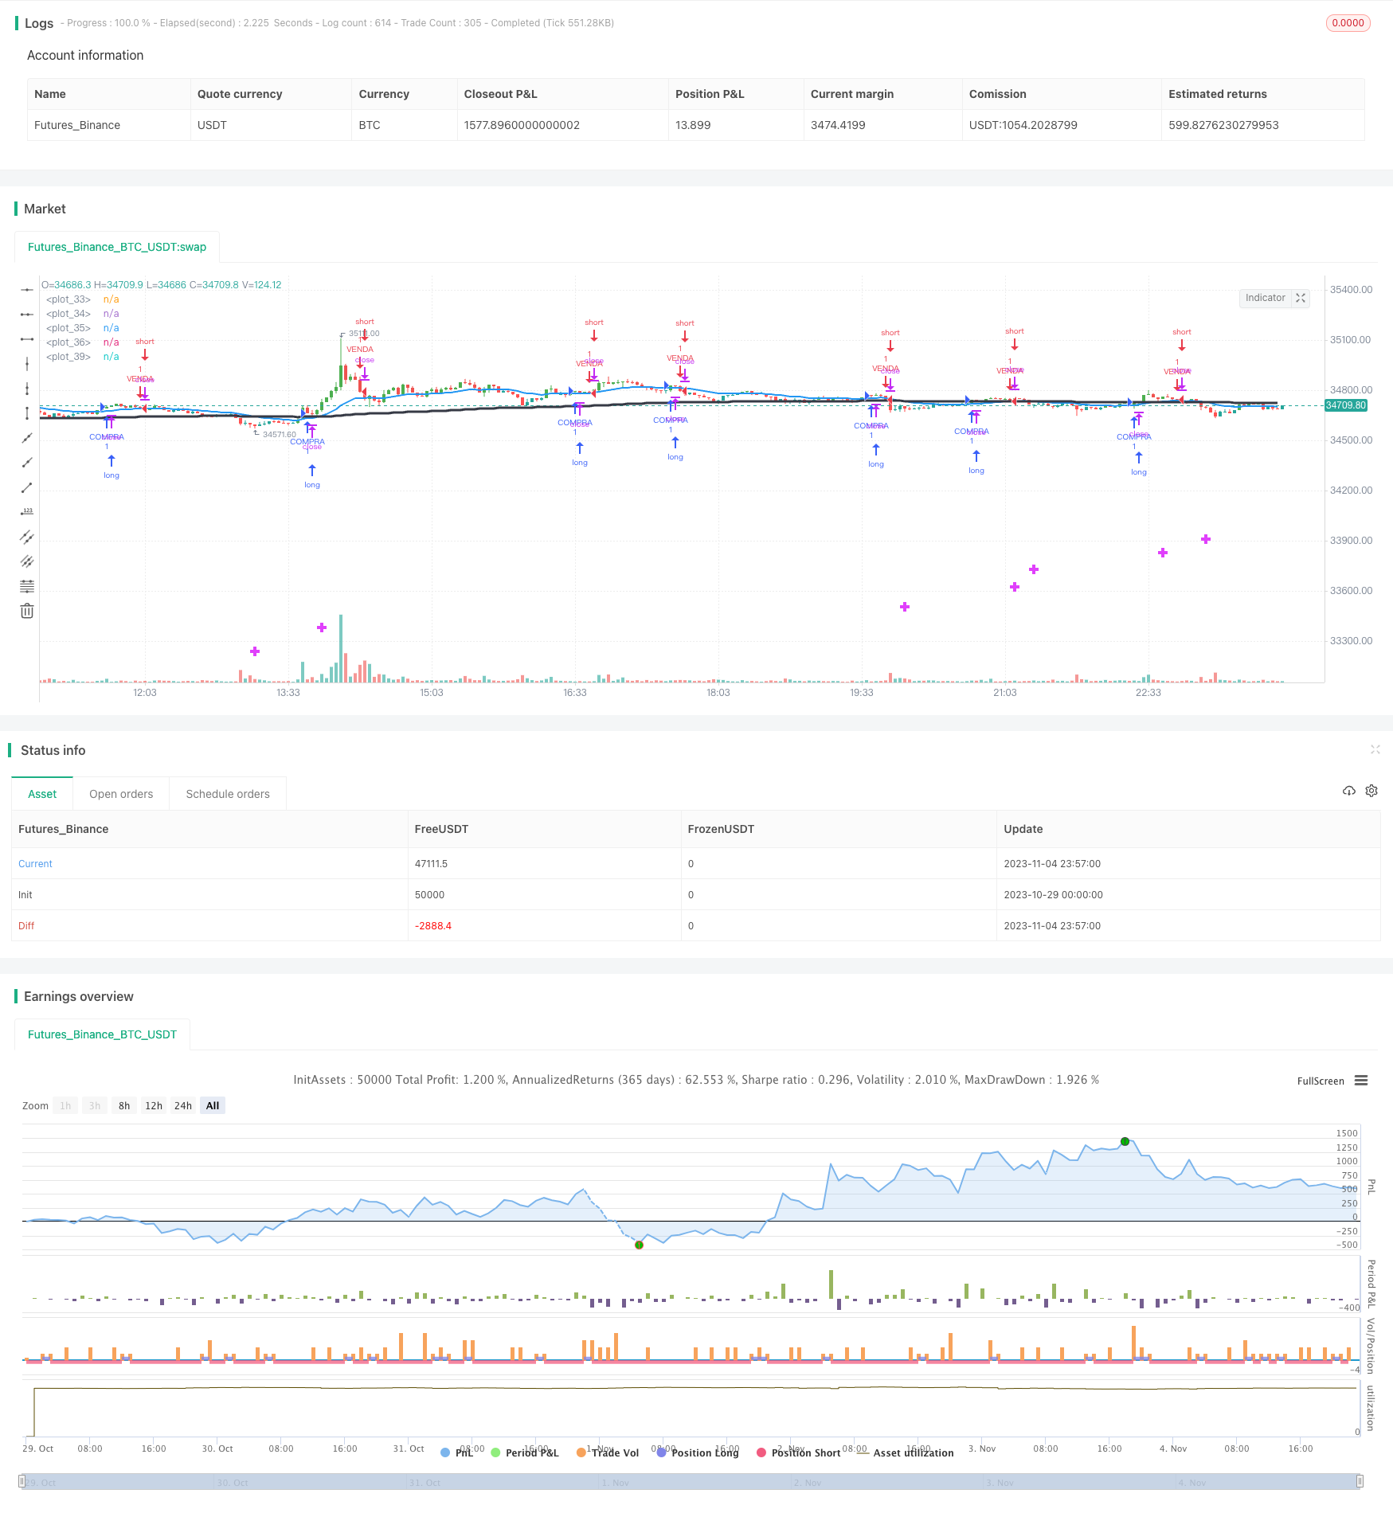Click the Estimated returns value 599.8276

coord(1223,125)
